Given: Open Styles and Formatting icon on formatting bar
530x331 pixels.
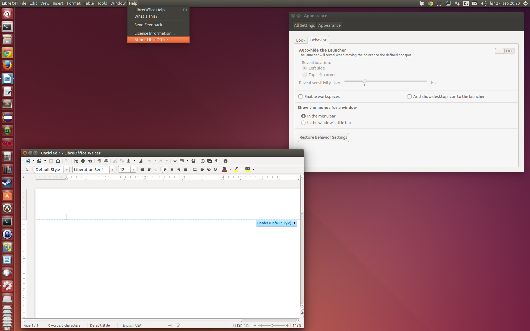Looking at the screenshot, I should click(28, 169).
